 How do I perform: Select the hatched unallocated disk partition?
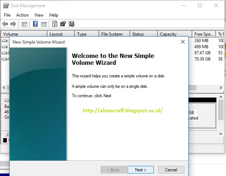(202, 115)
